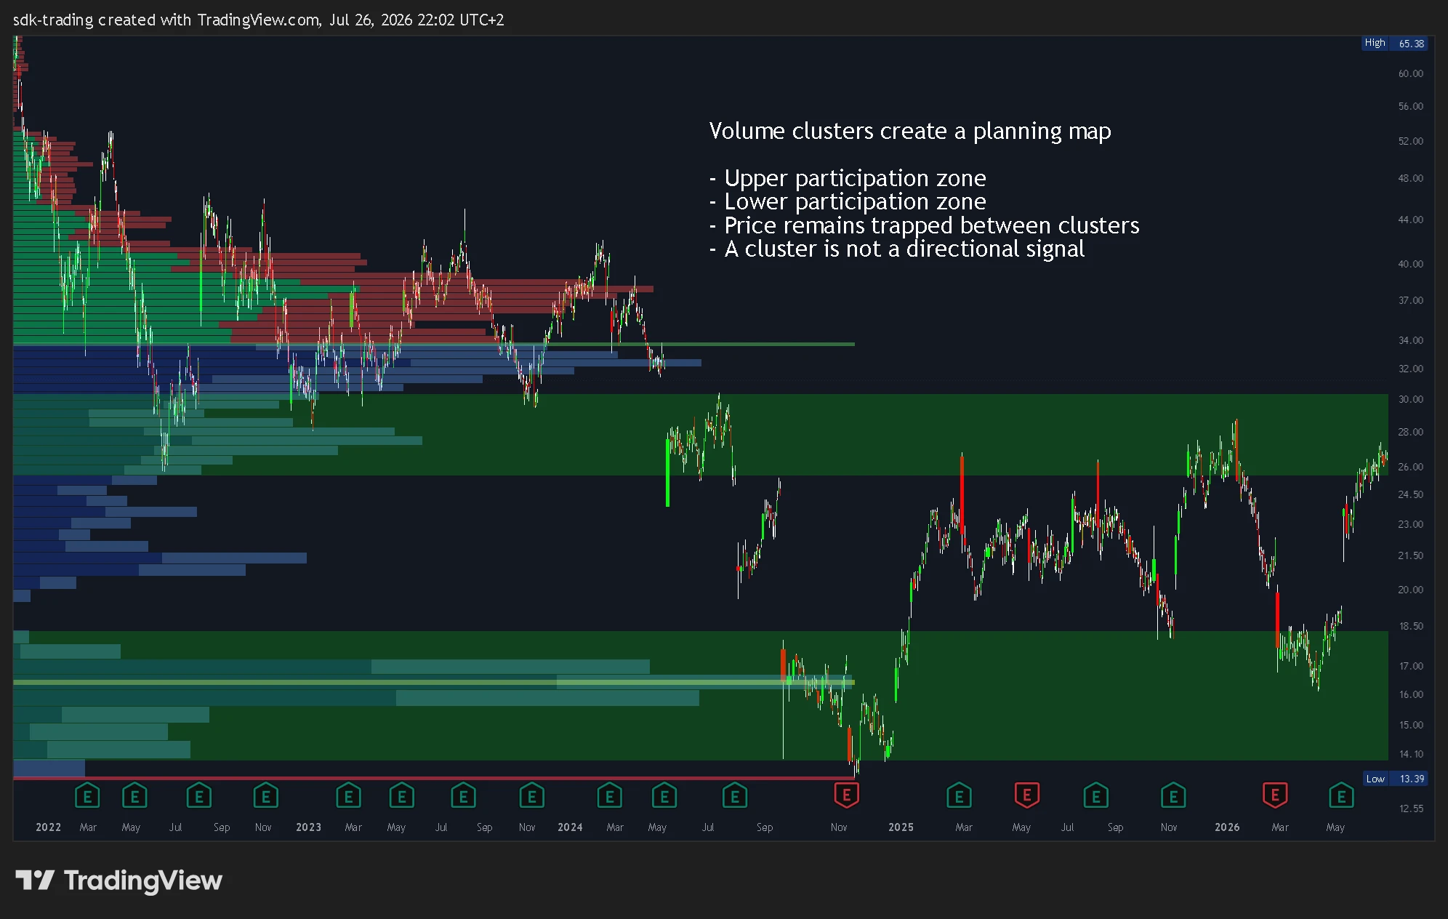
Task: Select the red horizontal line at the chart low
Action: pos(434,777)
